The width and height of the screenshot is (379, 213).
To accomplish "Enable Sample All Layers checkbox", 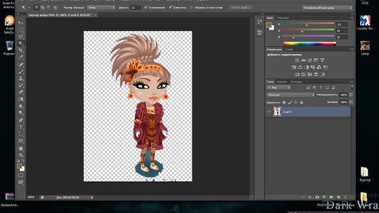I will click(192, 8).
